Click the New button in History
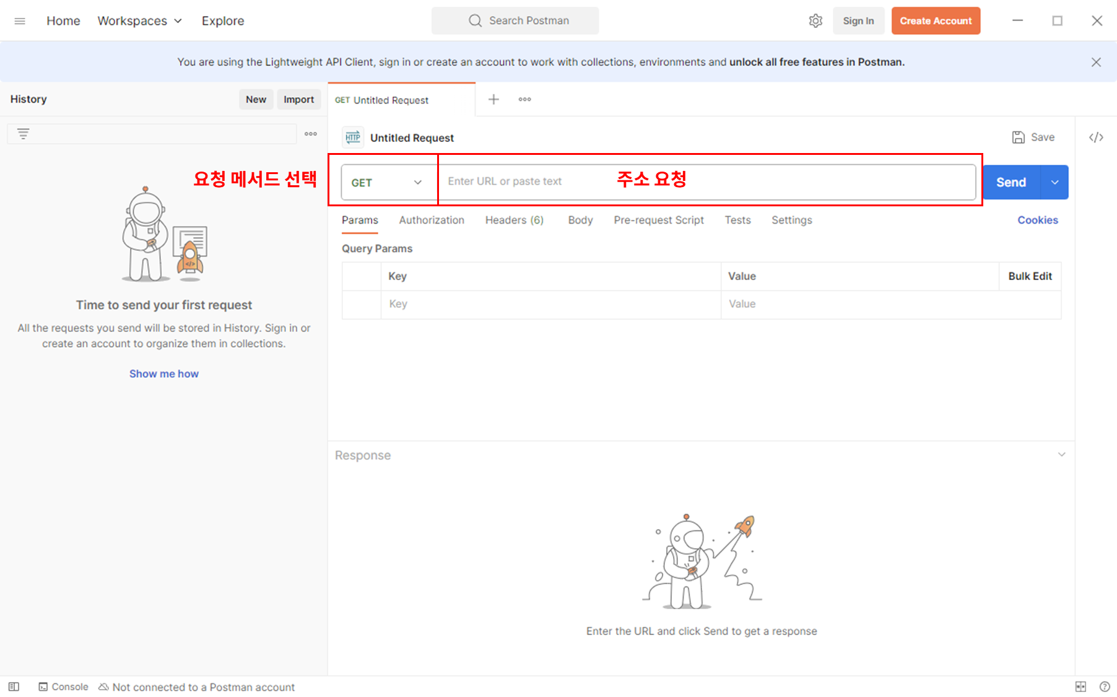1117x697 pixels. (x=256, y=99)
